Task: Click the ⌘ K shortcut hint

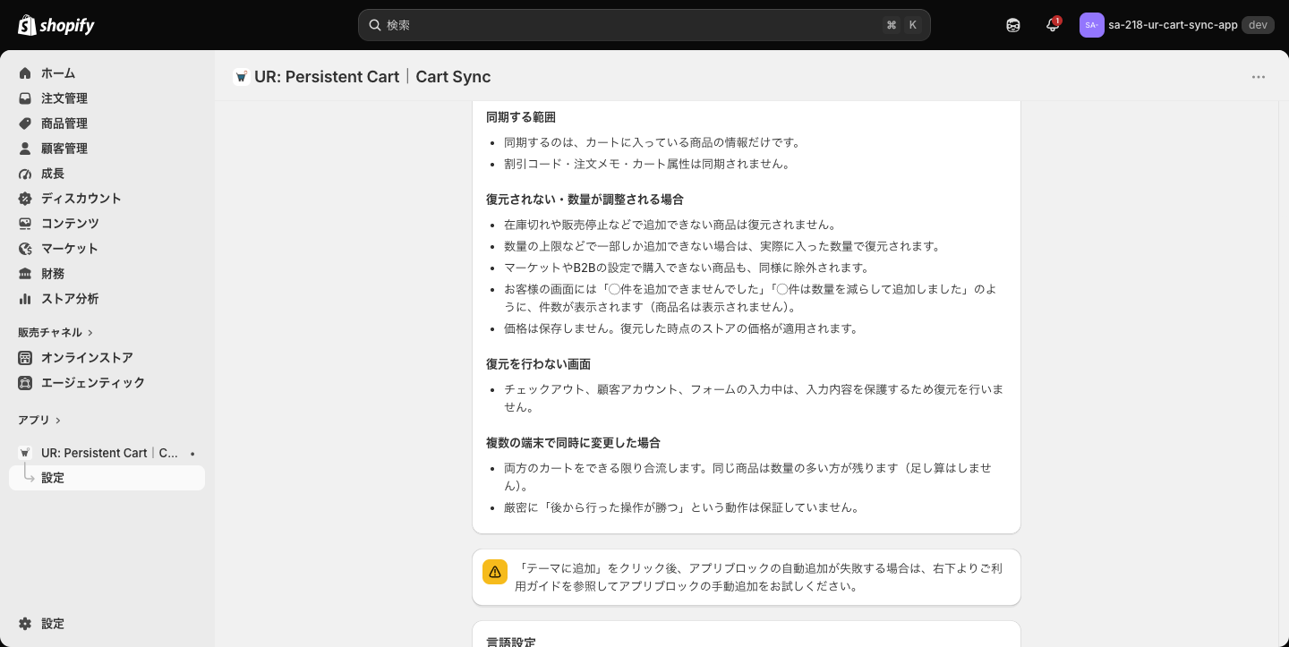Action: (x=902, y=25)
